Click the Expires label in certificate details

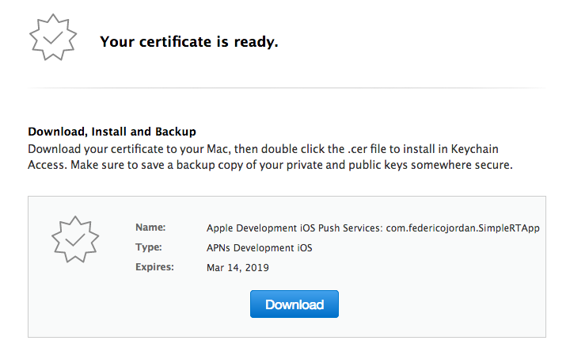coord(155,267)
